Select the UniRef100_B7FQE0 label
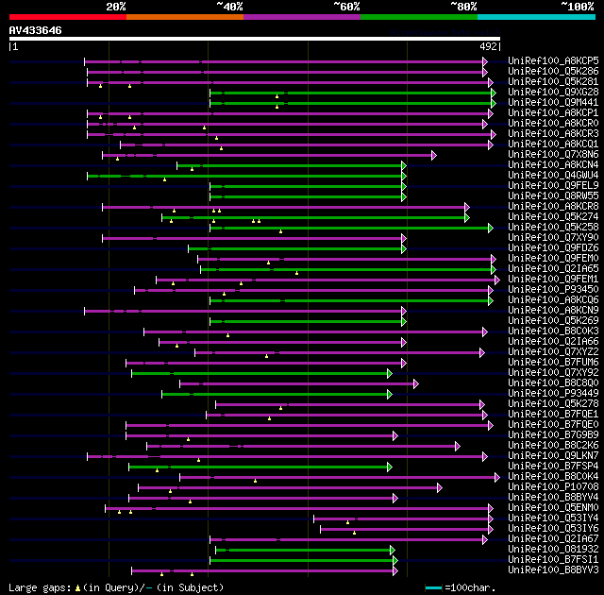604x595 pixels. point(553,425)
